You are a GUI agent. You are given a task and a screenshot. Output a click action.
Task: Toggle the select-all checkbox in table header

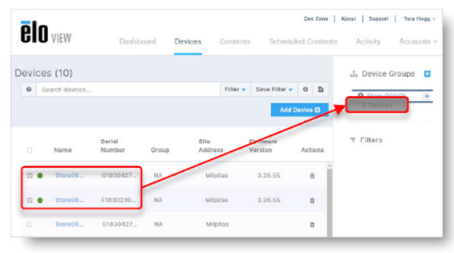[30, 150]
